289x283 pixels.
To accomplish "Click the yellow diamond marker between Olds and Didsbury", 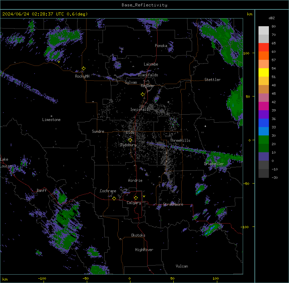I will pos(130,140).
